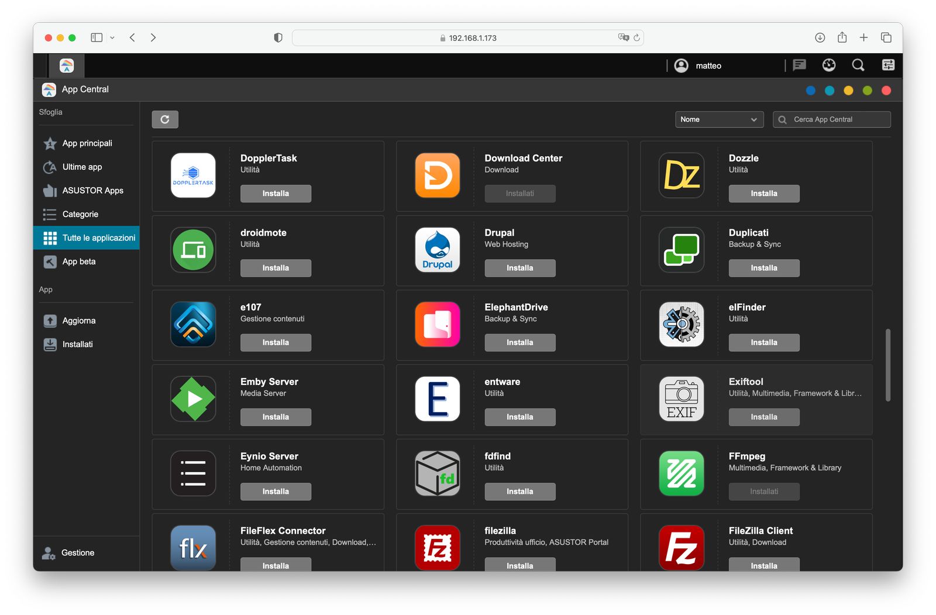
Task: Browse by Categorie
Action: click(x=87, y=214)
